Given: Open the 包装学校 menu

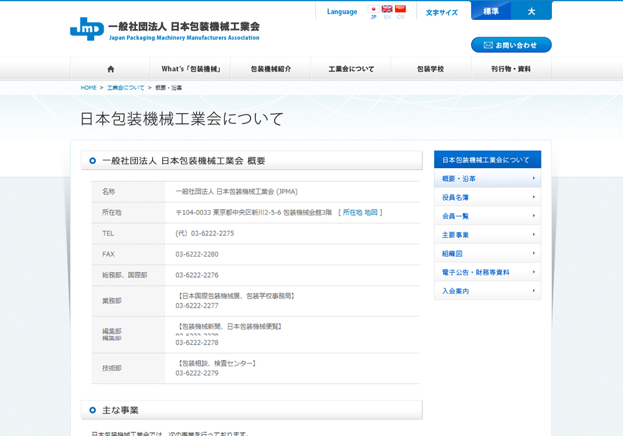Looking at the screenshot, I should point(430,69).
